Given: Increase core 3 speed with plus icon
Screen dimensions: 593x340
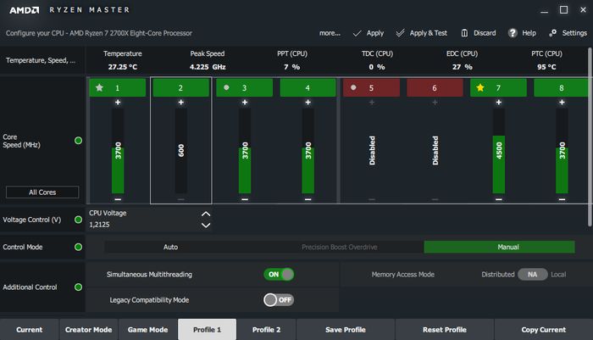Looking at the screenshot, I should click(x=245, y=103).
